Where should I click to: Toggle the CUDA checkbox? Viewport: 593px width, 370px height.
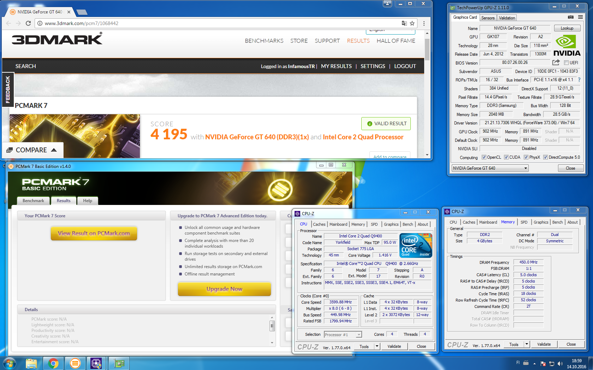tap(506, 157)
